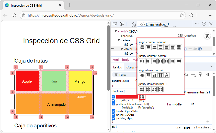Choose justify-content end icon

pyautogui.click(x=154, y=61)
